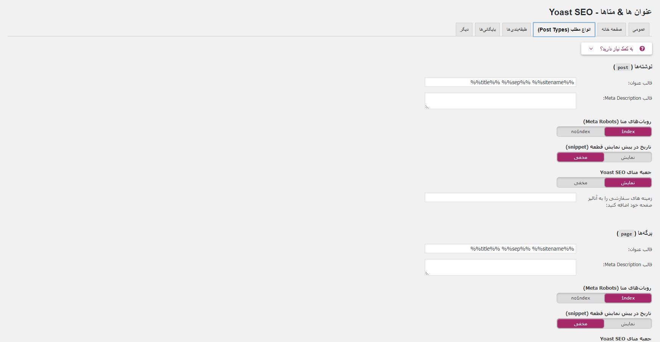Viewport: 660px width, 342px height.
Task: Set page Meta Robots to noindex
Action: point(580,298)
